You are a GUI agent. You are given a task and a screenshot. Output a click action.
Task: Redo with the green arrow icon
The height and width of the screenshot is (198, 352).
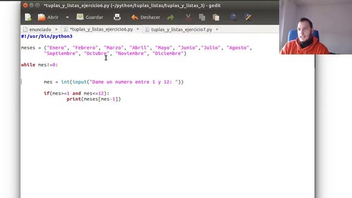(x=170, y=17)
